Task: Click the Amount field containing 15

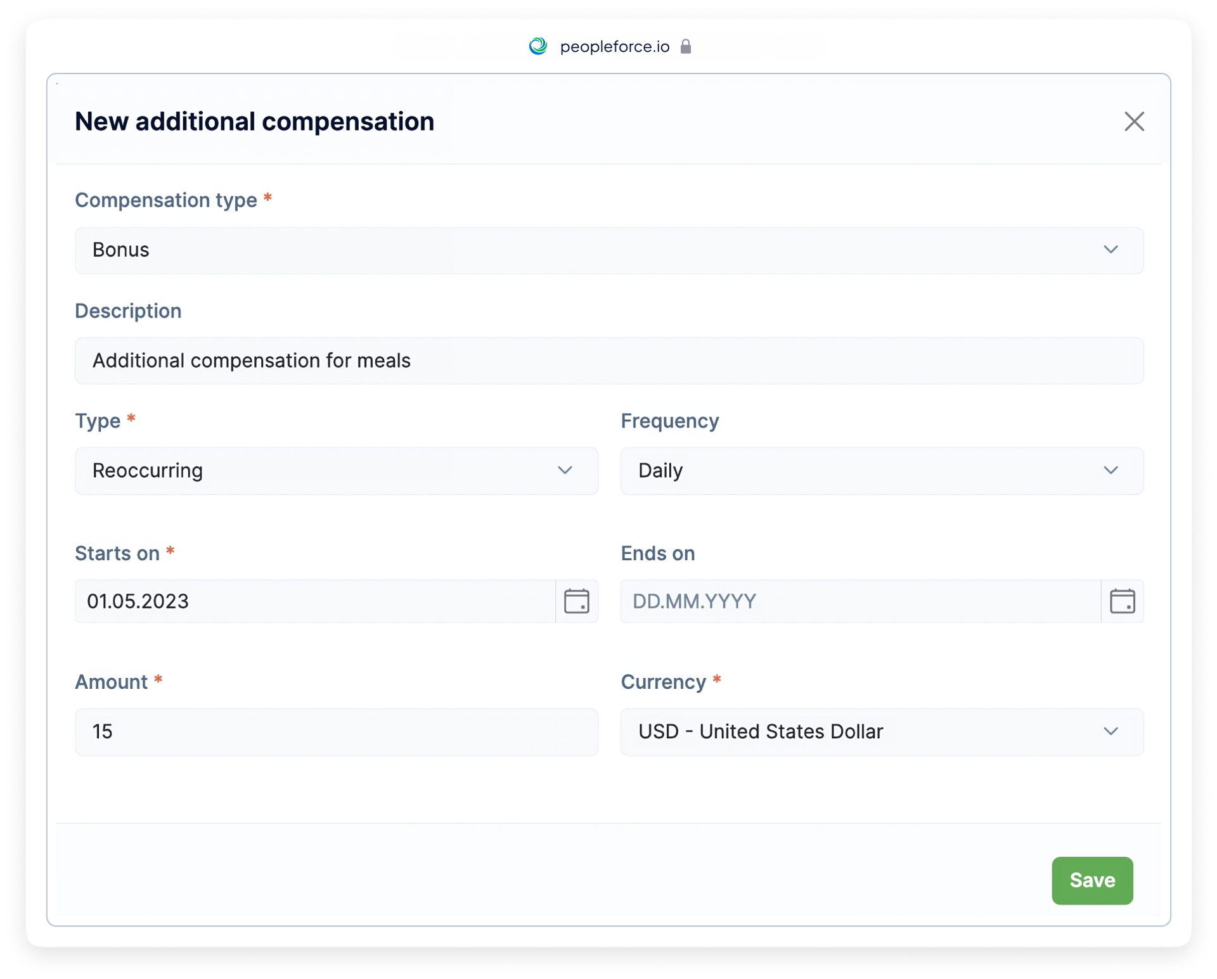Action: [337, 732]
